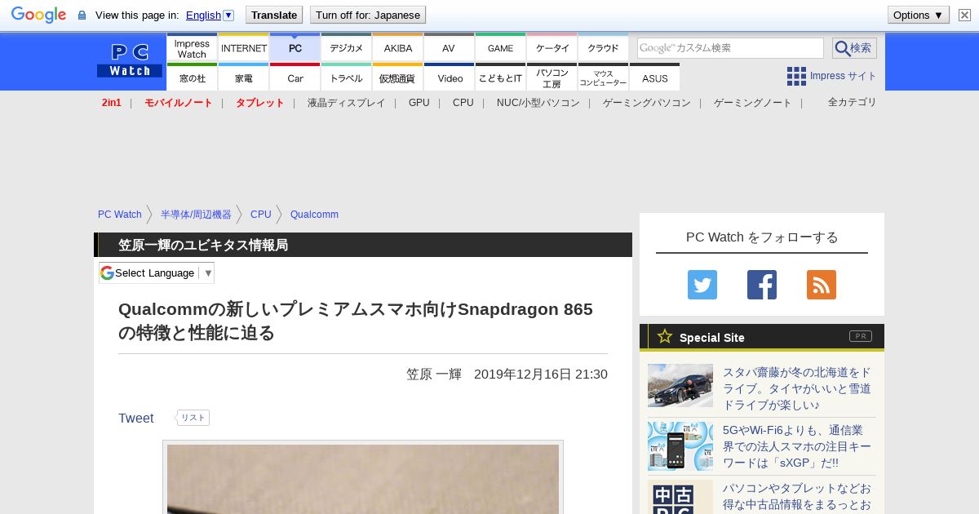Go to PC Watch breadcrumb

click(120, 215)
